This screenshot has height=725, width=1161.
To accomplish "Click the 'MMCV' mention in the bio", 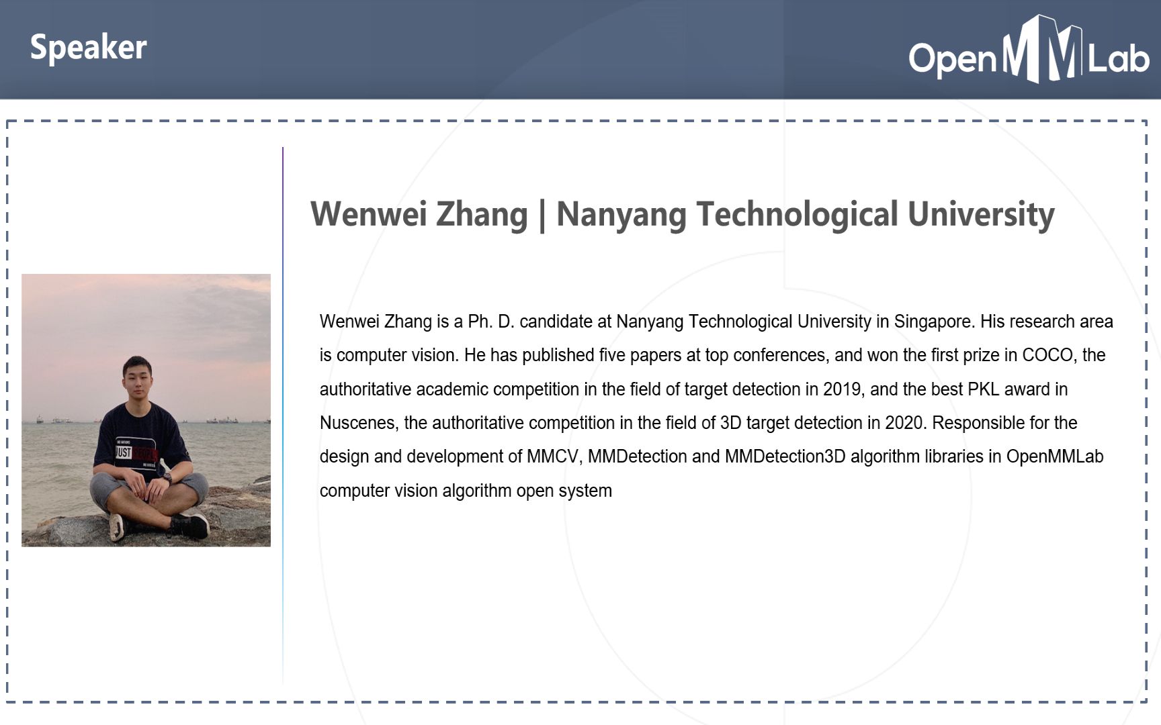I will 551,456.
